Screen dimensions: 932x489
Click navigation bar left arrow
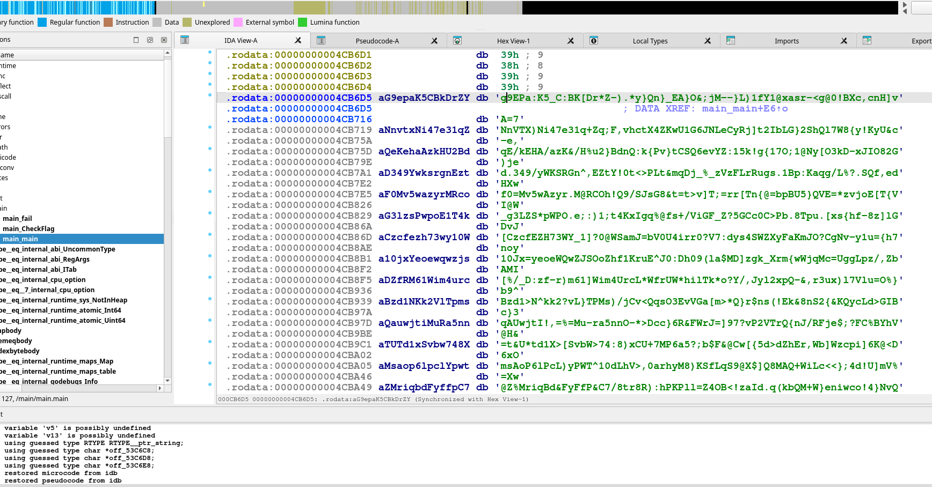[905, 11]
